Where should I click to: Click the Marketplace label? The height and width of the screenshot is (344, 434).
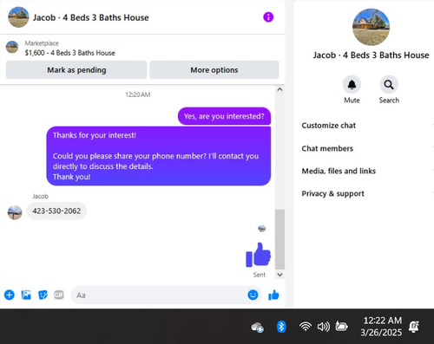click(x=42, y=43)
